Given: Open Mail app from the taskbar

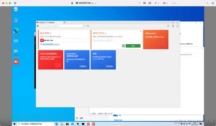Looking at the screenshot, I should (x=72, y=124).
